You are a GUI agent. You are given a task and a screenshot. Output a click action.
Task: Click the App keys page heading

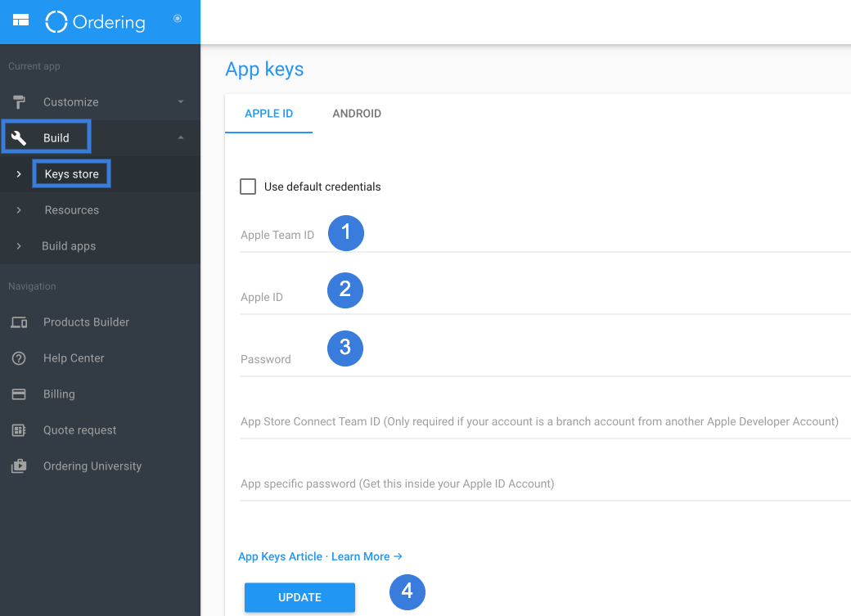(264, 70)
